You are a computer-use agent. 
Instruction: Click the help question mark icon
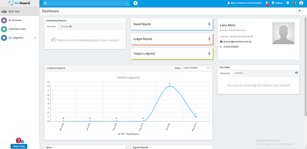click(288, 3)
